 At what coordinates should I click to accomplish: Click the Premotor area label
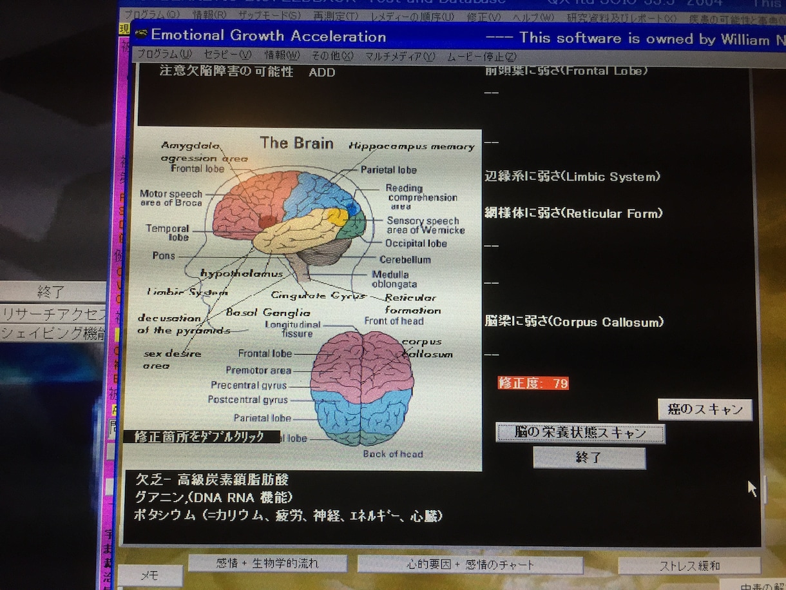pyautogui.click(x=258, y=371)
